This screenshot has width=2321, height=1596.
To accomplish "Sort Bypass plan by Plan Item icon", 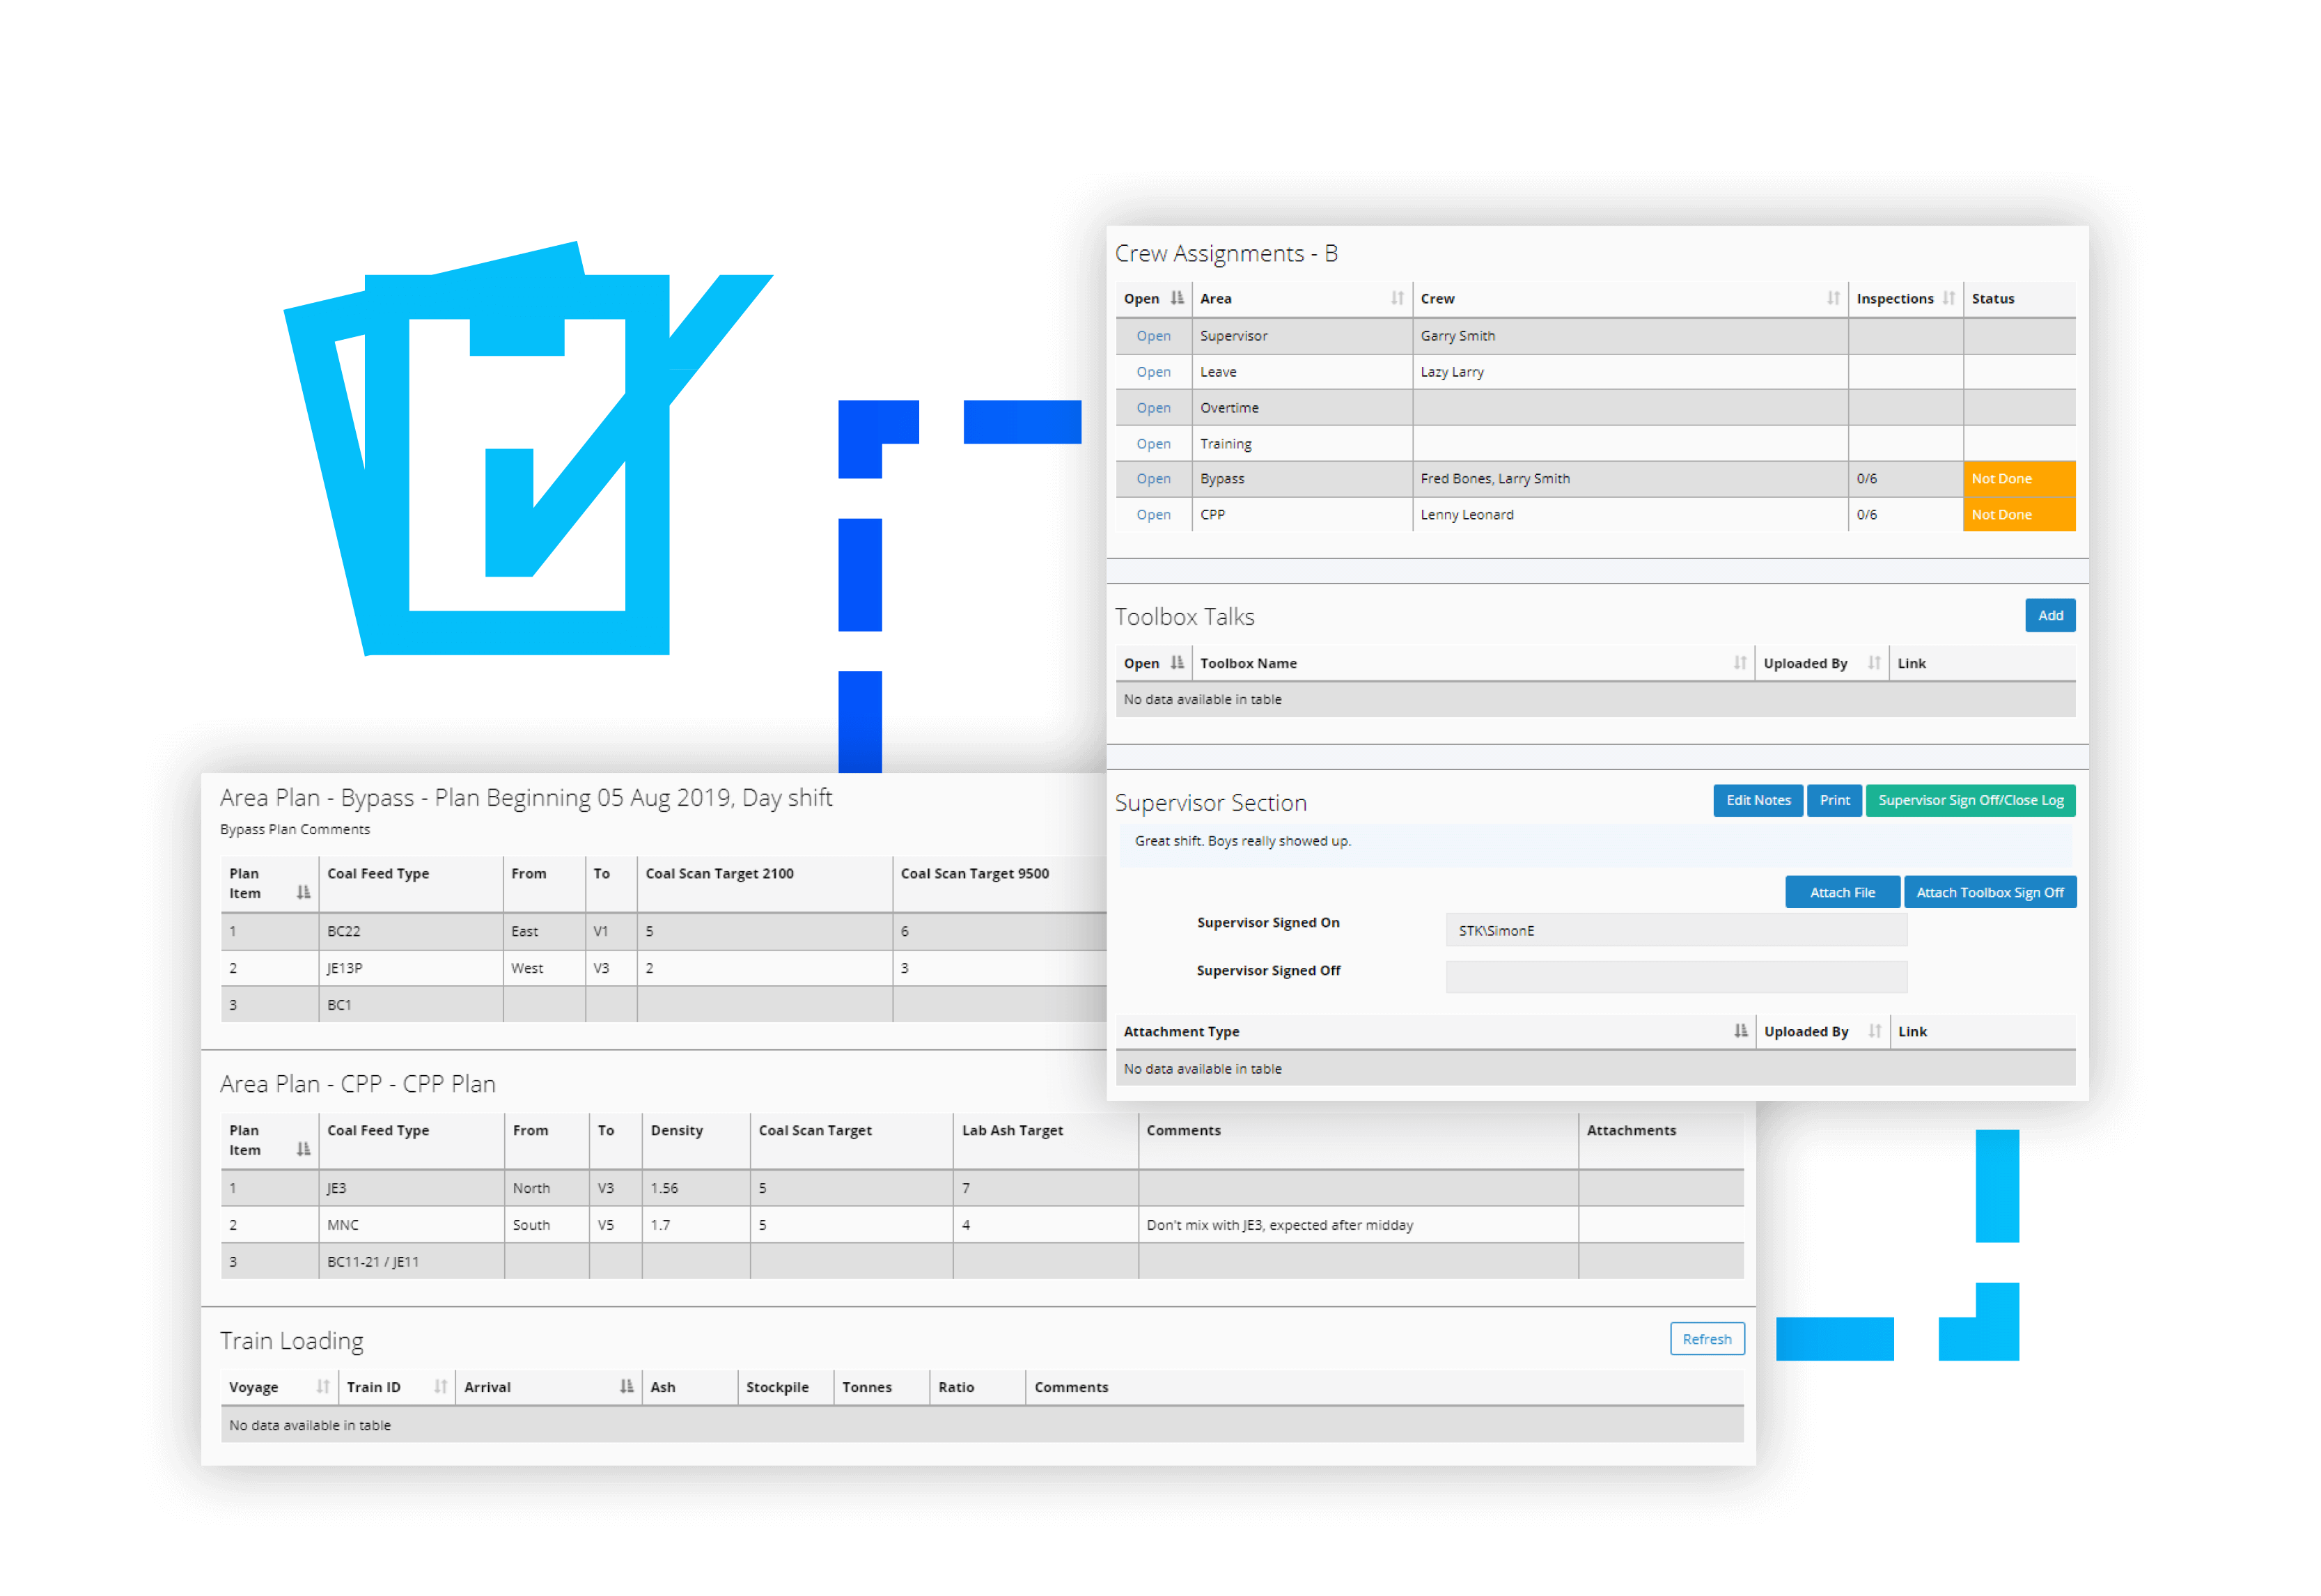I will pyautogui.click(x=304, y=893).
